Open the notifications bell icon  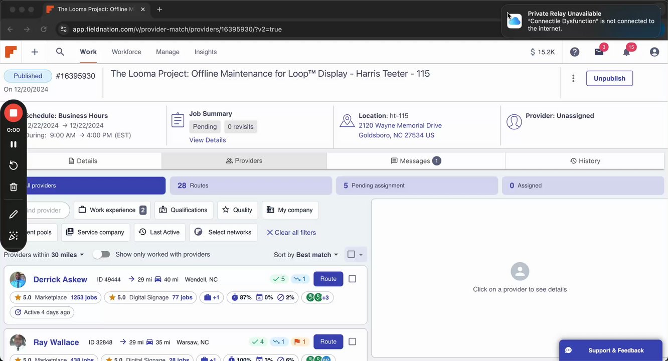626,52
